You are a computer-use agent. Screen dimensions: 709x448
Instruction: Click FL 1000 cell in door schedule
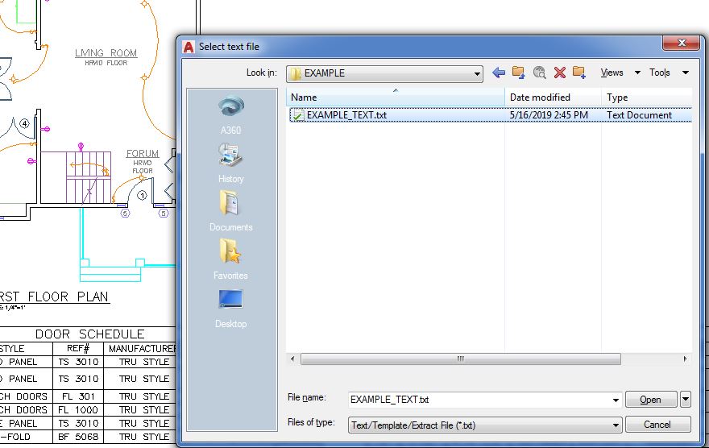coord(78,410)
